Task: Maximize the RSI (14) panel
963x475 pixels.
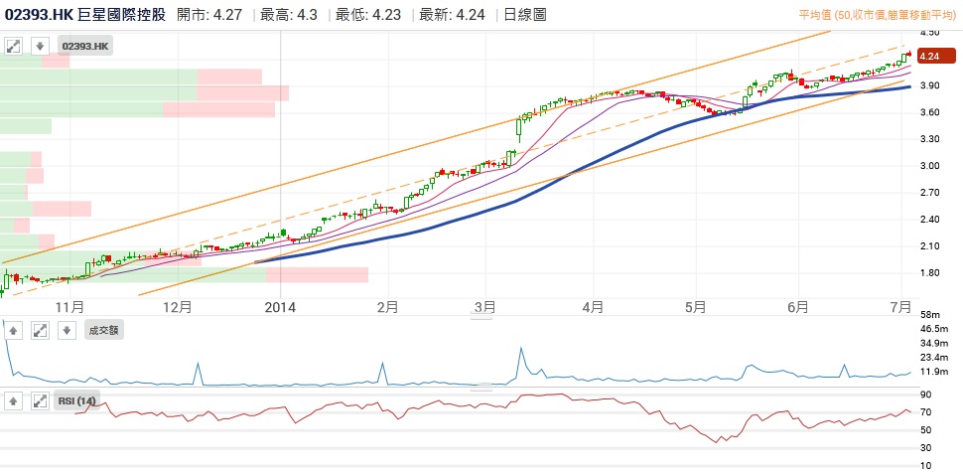Action: 39,401
